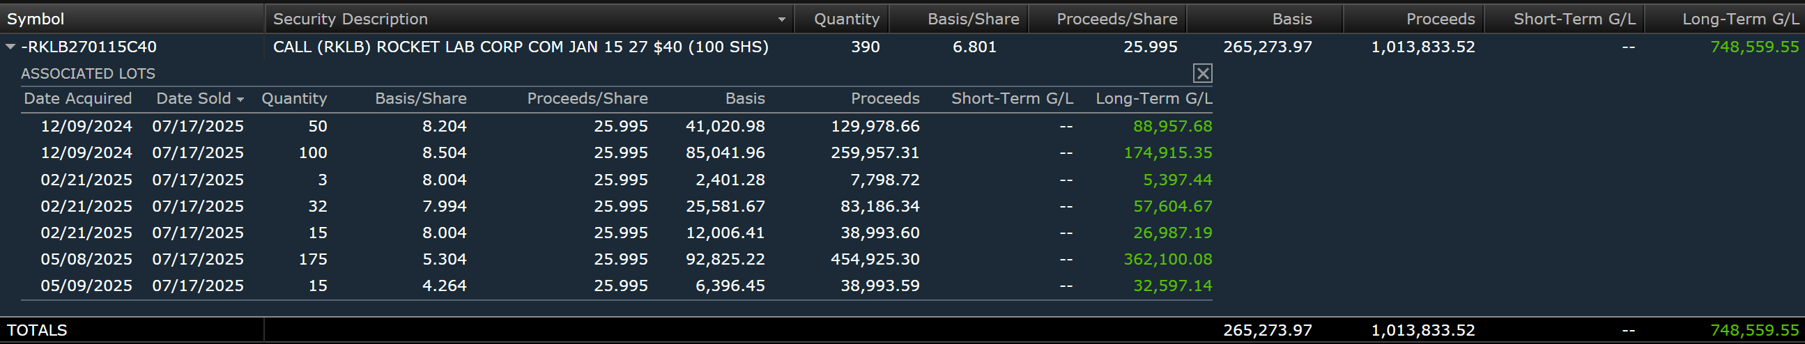This screenshot has height=344, width=1805.
Task: Click Date Sold sort arrow
Action: tap(240, 100)
